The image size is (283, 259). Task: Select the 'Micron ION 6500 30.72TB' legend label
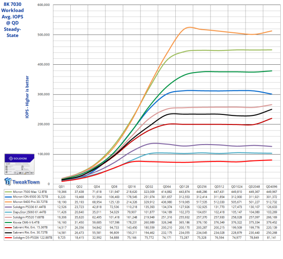(31, 197)
